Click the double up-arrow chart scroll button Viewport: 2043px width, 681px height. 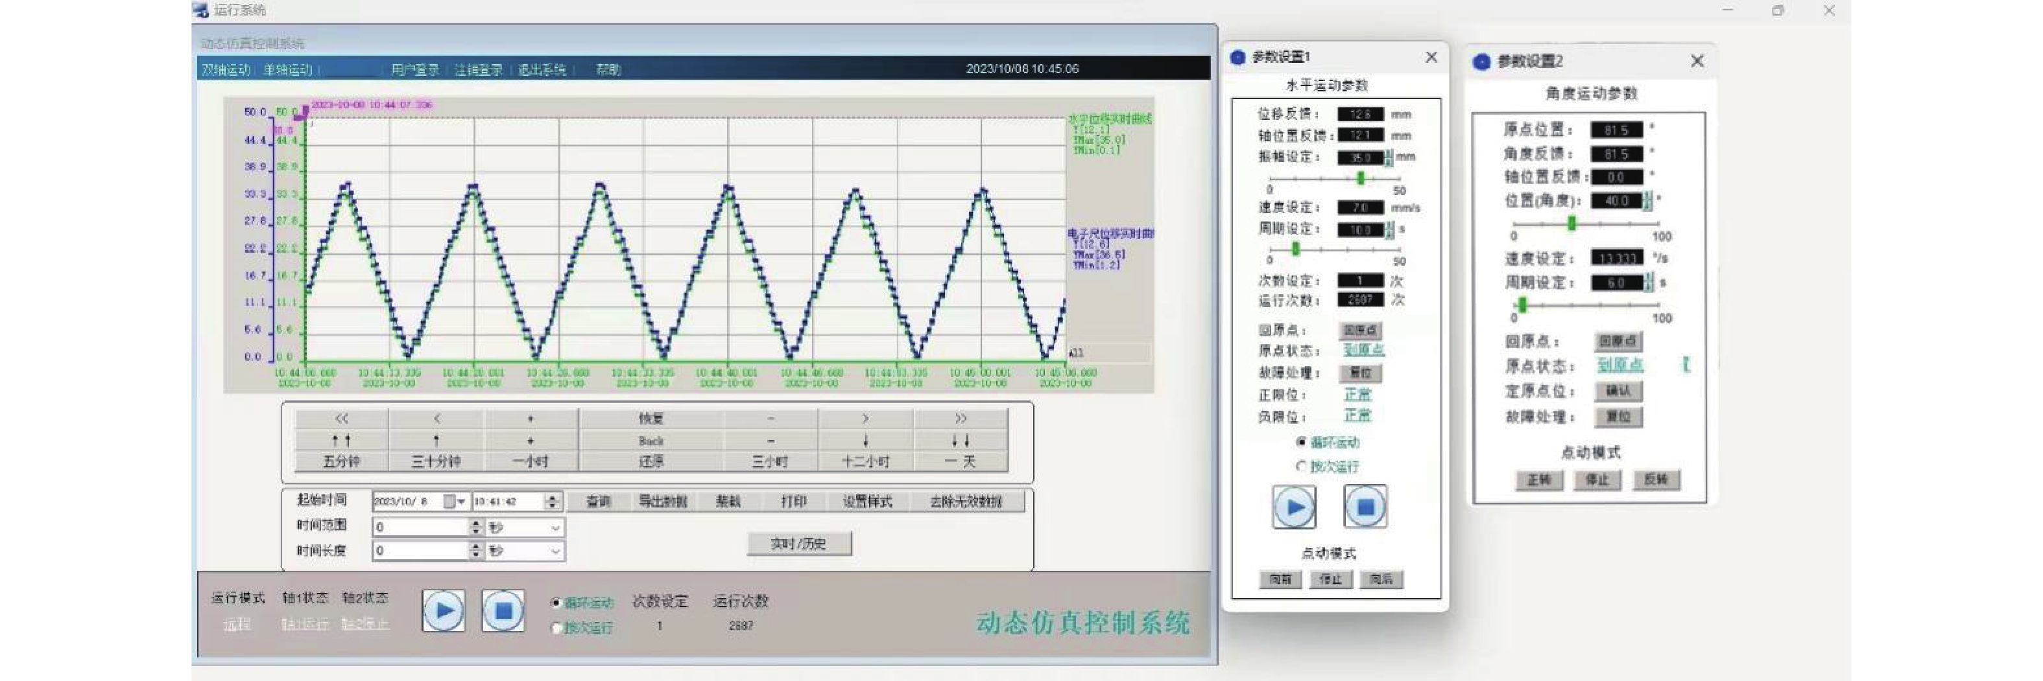[x=342, y=440]
